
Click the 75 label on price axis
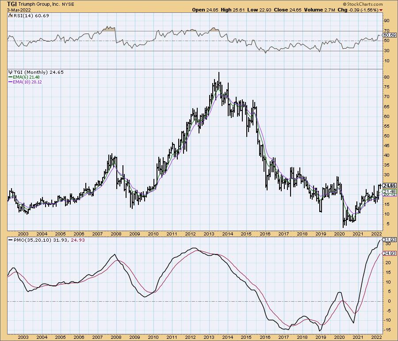[387, 87]
